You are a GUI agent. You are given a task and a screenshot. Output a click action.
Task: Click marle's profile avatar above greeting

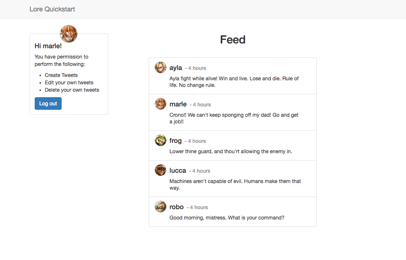[69, 34]
